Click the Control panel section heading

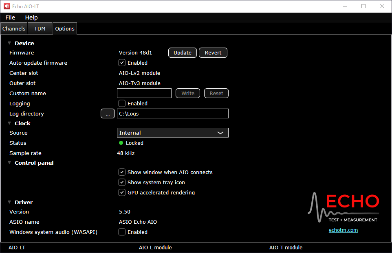(34, 163)
